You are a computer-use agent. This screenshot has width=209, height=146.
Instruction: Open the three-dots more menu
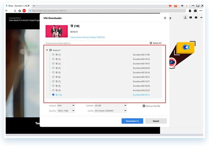pos(201,11)
